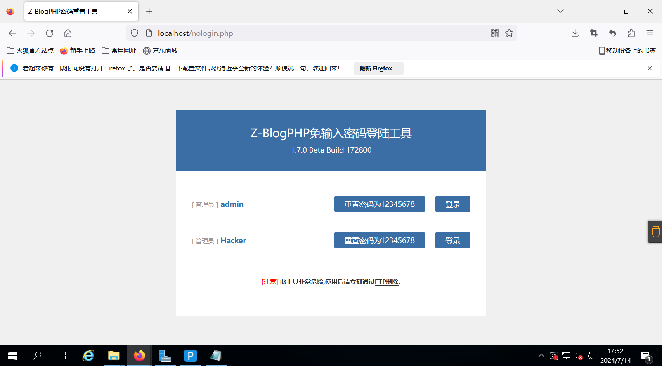Log in as the Hacker user
662x366 pixels.
(x=452, y=240)
